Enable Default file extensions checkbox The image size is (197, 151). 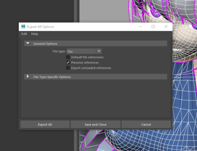[x=68, y=57]
